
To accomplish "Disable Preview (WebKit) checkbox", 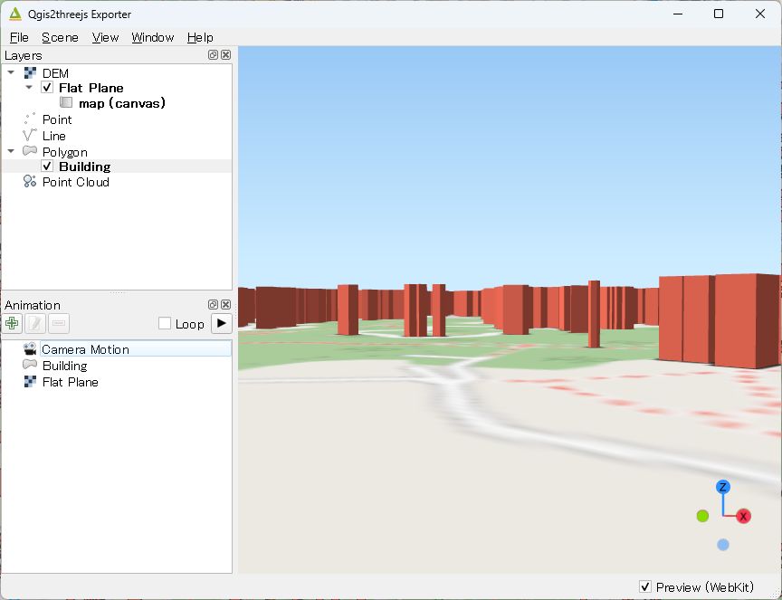I will (644, 586).
